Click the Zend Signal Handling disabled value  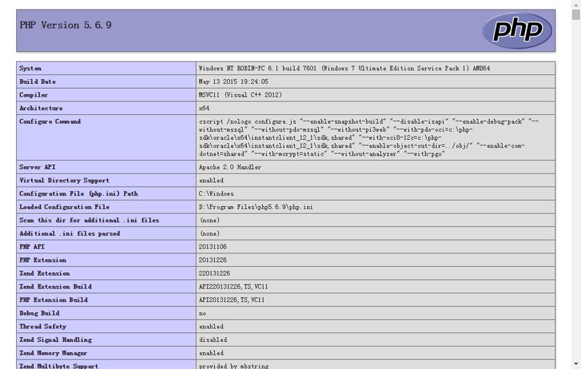pyautogui.click(x=213, y=340)
